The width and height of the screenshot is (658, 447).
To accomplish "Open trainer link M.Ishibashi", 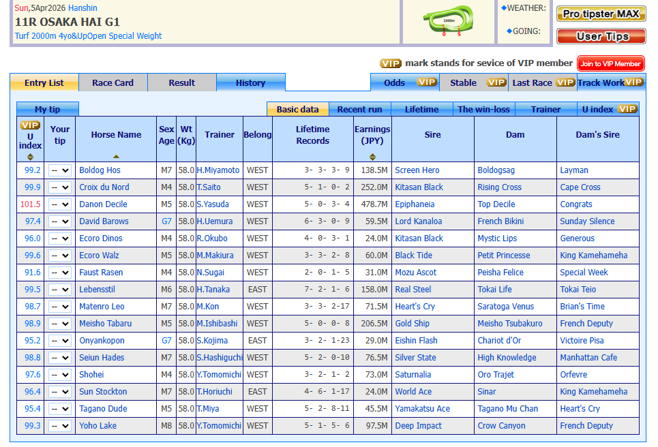I will pyautogui.click(x=218, y=324).
